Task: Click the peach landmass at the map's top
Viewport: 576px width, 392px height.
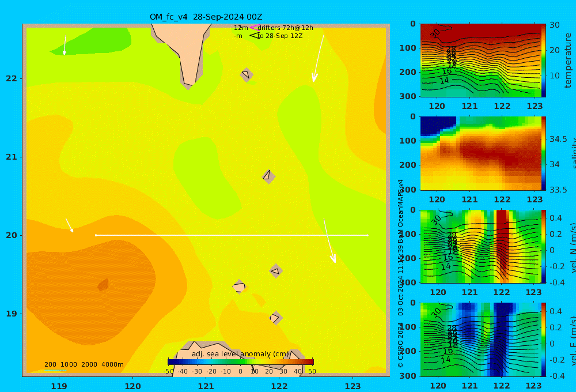Action: [185, 51]
